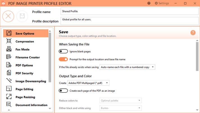Click the Filename Creator pencil icon
Image resolution: width=200 pixels, height=113 pixels.
[9, 57]
